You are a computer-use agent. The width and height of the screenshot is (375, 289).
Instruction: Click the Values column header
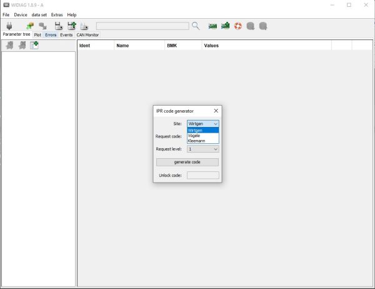(267, 46)
